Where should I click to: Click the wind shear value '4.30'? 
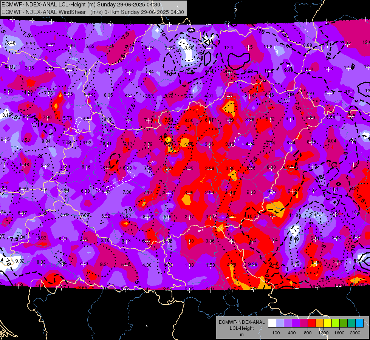pyautogui.click(x=147, y=265)
